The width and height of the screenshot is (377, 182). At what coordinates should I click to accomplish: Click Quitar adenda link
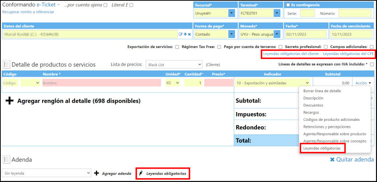pyautogui.click(x=352, y=160)
